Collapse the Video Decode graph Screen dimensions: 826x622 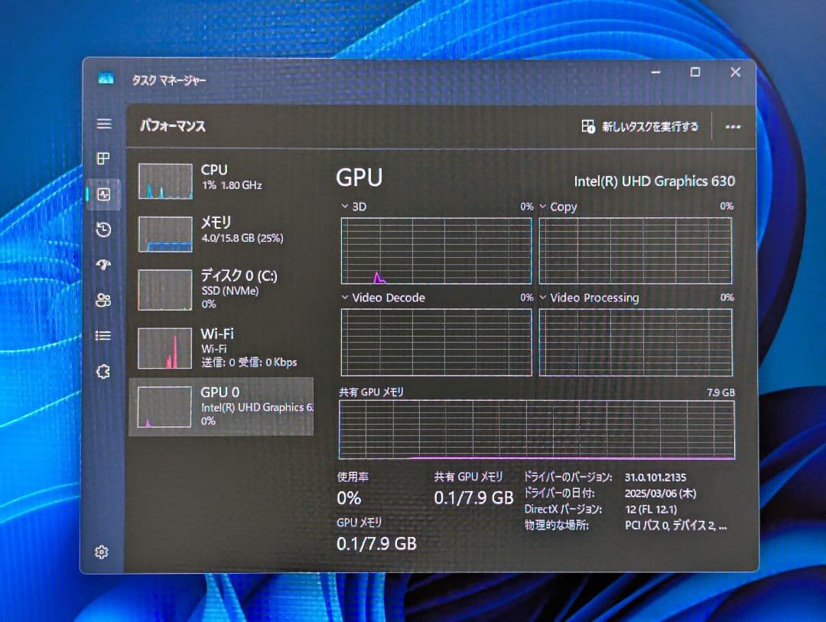coord(345,298)
